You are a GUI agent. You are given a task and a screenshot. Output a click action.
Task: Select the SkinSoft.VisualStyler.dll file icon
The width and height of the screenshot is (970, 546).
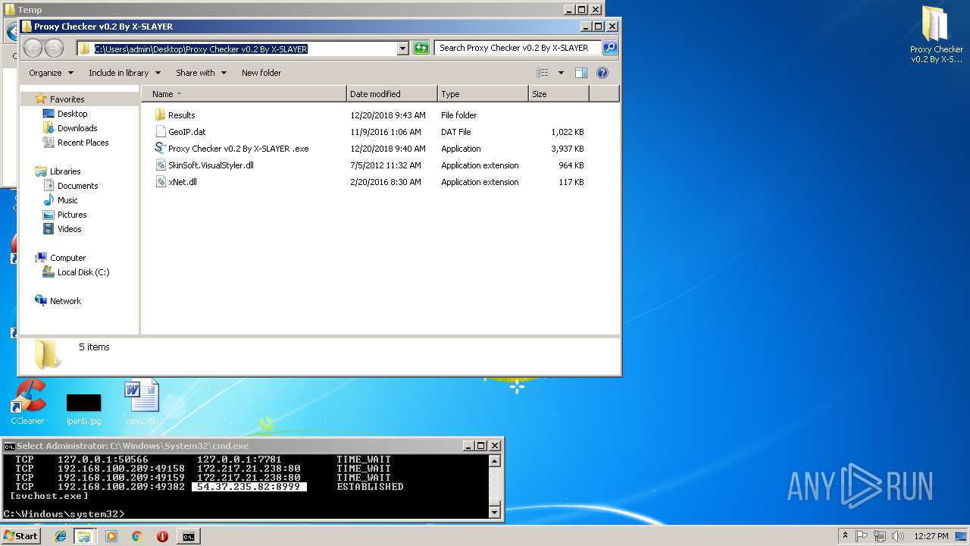click(x=160, y=165)
